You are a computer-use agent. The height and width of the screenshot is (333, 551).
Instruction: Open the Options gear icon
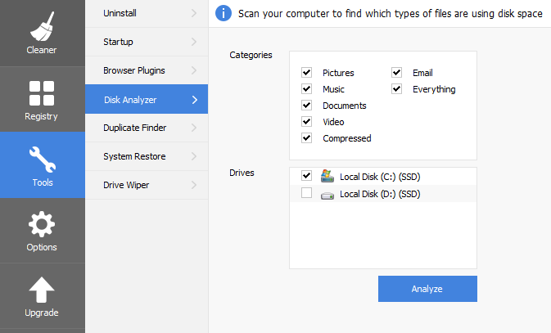(x=42, y=223)
